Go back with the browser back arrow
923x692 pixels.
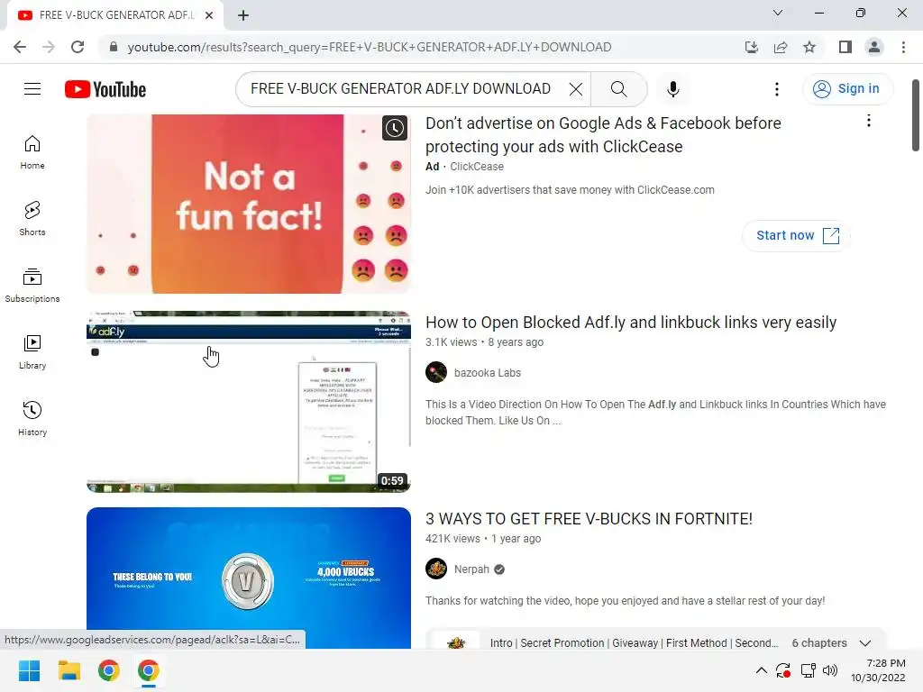[20, 47]
